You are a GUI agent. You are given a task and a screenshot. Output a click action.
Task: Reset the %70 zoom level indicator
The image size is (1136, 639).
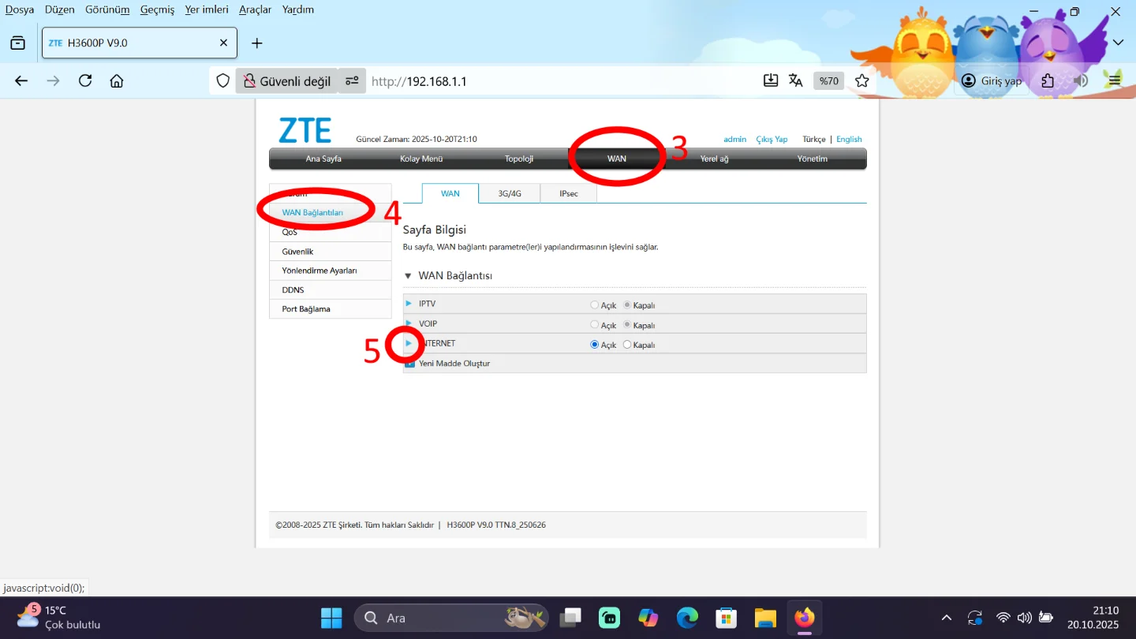[x=828, y=80]
